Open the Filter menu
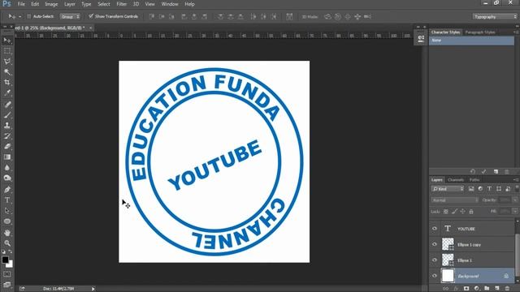Image resolution: width=520 pixels, height=292 pixels. tap(121, 4)
